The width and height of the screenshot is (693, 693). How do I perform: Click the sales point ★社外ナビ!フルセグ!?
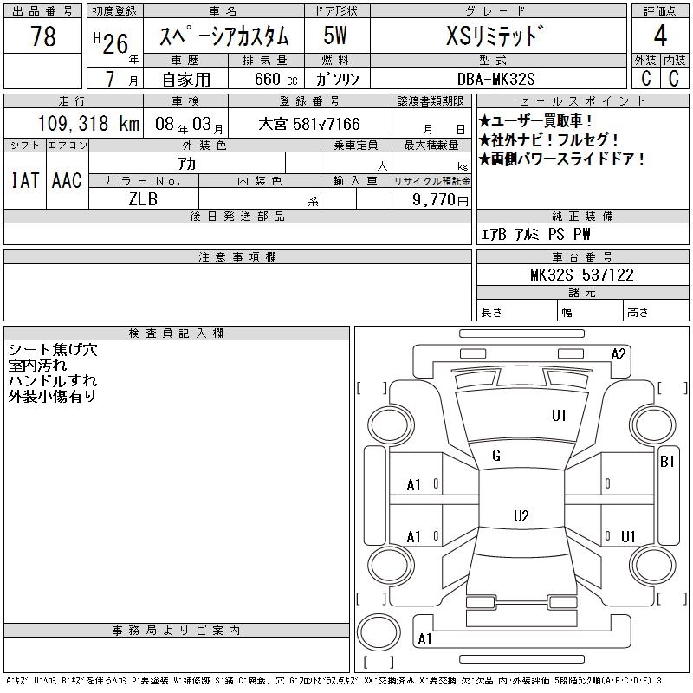click(548, 139)
